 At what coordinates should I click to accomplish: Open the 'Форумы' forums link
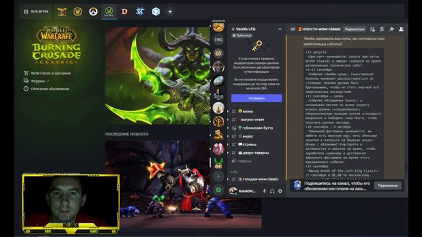click(x=37, y=81)
